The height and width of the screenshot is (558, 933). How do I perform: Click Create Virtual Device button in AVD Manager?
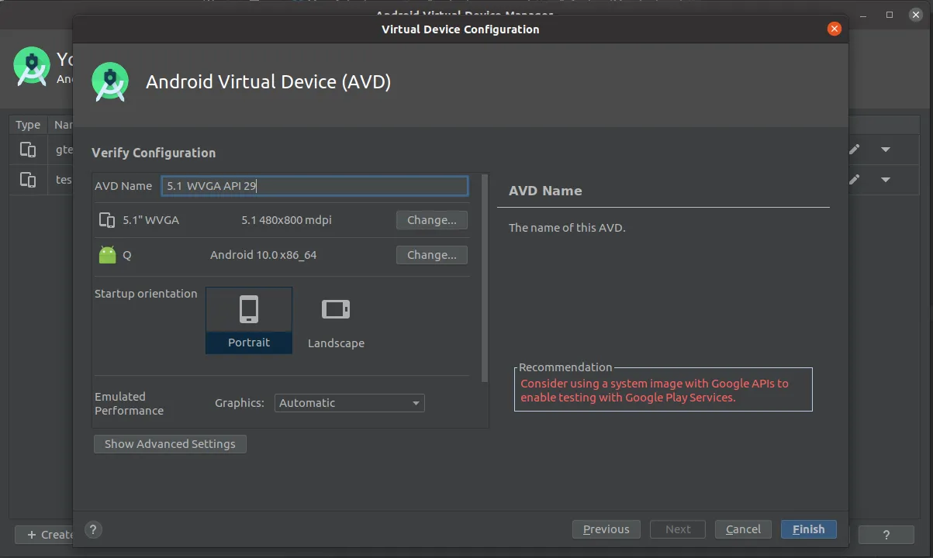click(x=44, y=535)
